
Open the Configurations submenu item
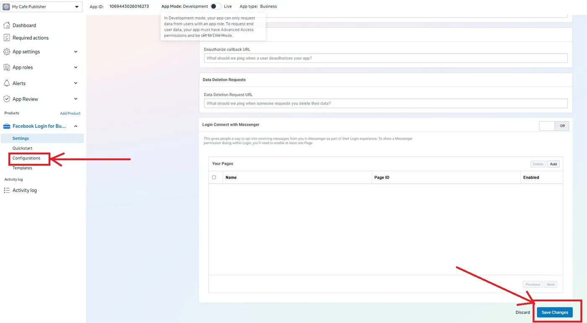point(26,158)
